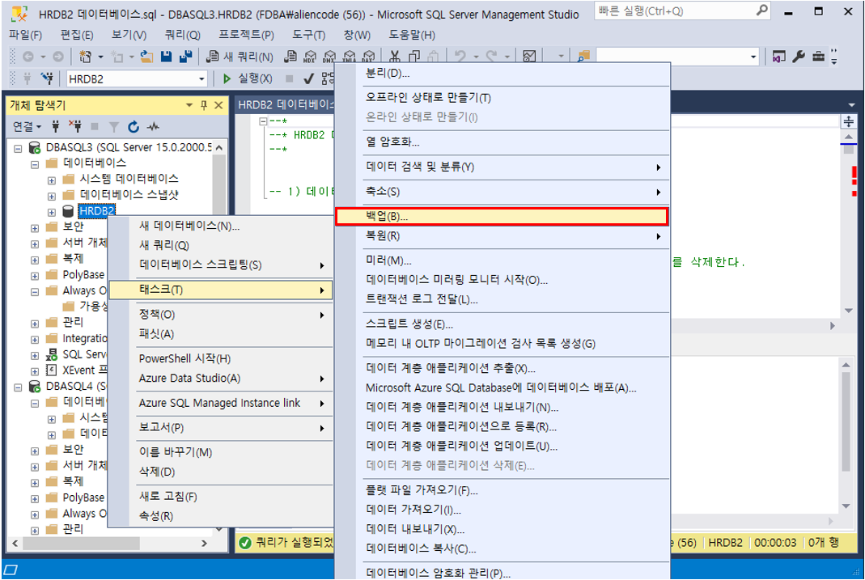Select 속성(R) in the context menu
The image size is (865, 580).
[x=221, y=516]
